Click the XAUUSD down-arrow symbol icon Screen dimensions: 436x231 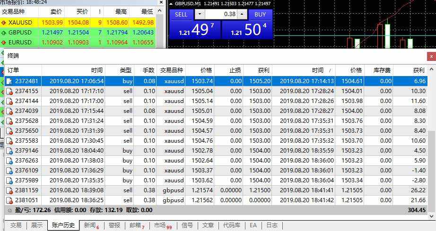pos(4,23)
